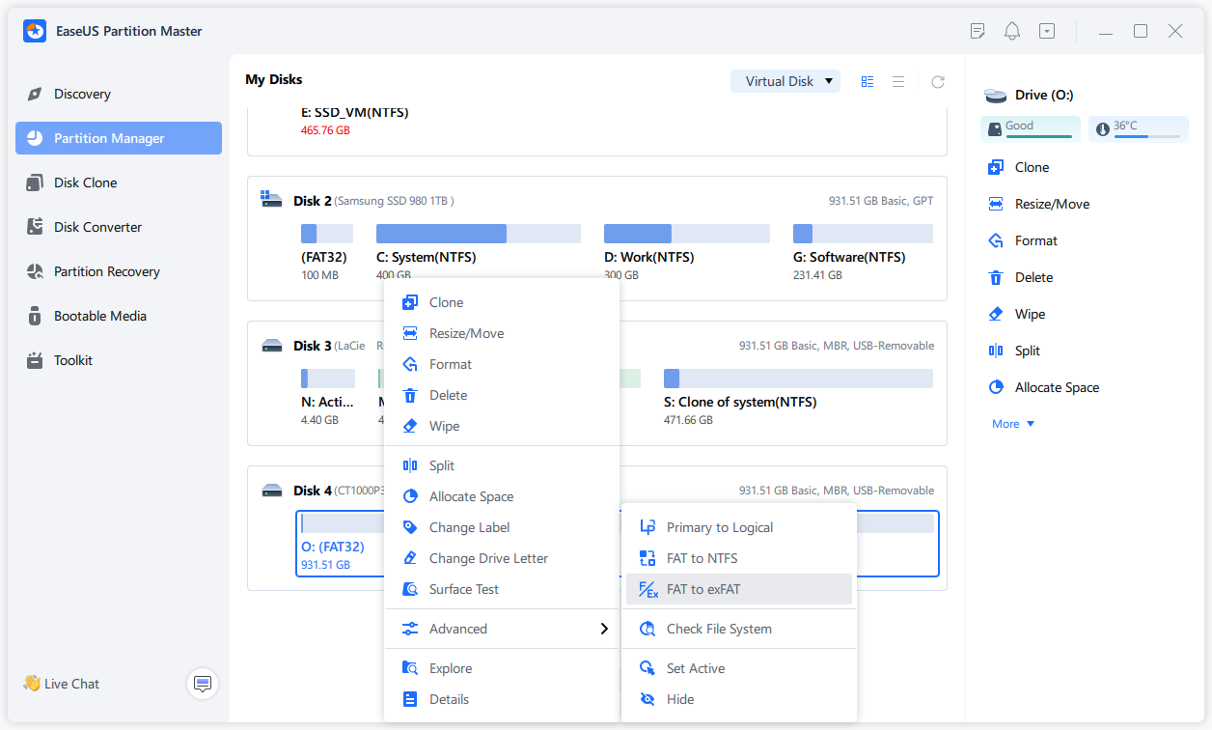1212x730 pixels.
Task: Select the G: Software(NTFS) partition
Action: pyautogui.click(x=863, y=252)
